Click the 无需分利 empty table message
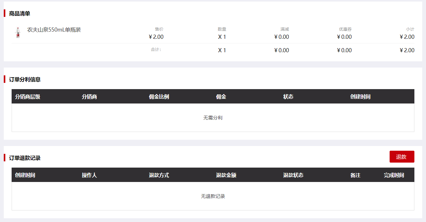426x222 pixels. [213, 118]
